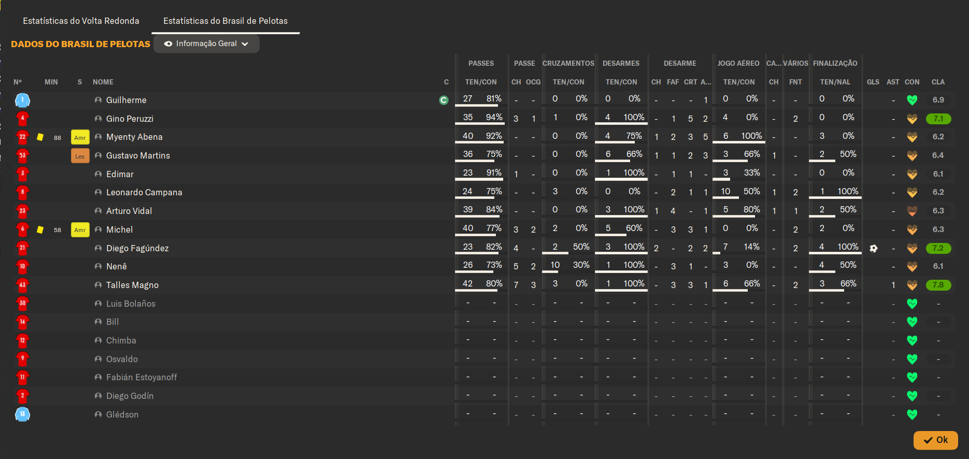The image size is (969, 459).
Task: Click the CRUZAMENTOS column group header
Action: [x=568, y=63]
